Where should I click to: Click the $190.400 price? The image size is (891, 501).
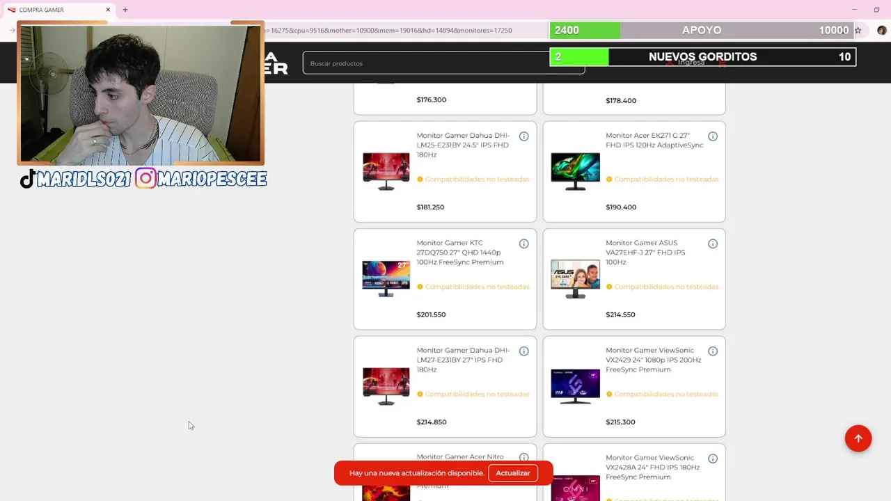click(621, 207)
